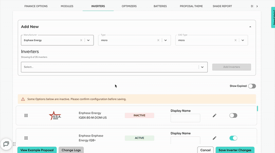Click Save Inverter Changes
275x153 pixels.
235,150
